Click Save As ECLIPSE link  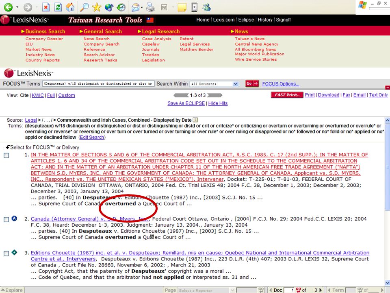(186, 103)
